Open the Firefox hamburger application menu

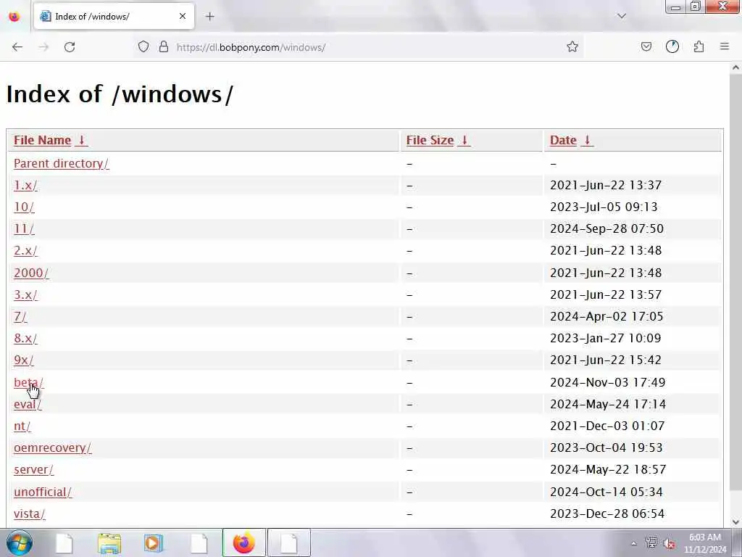tap(725, 47)
